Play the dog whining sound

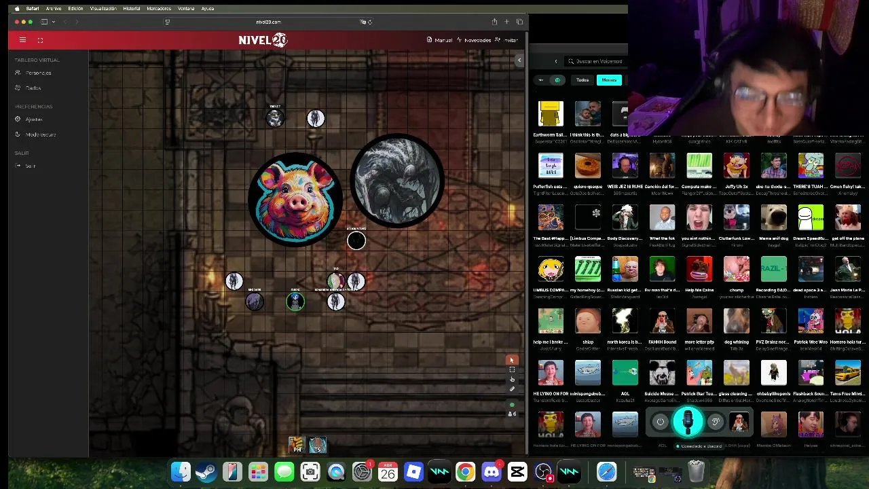tap(737, 321)
